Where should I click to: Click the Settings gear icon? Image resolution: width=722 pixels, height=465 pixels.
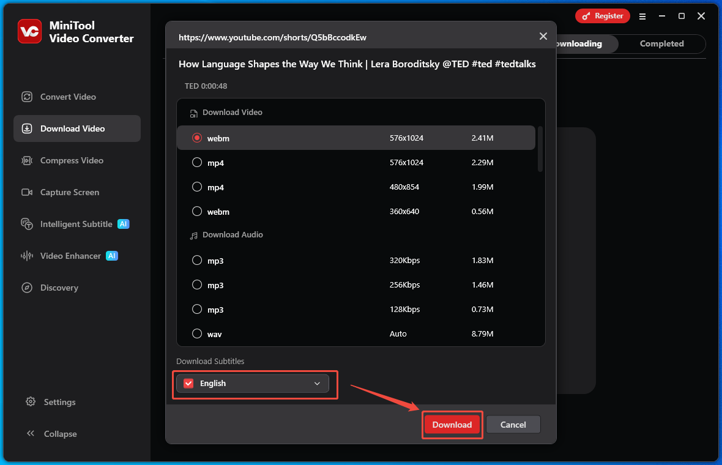click(x=31, y=401)
